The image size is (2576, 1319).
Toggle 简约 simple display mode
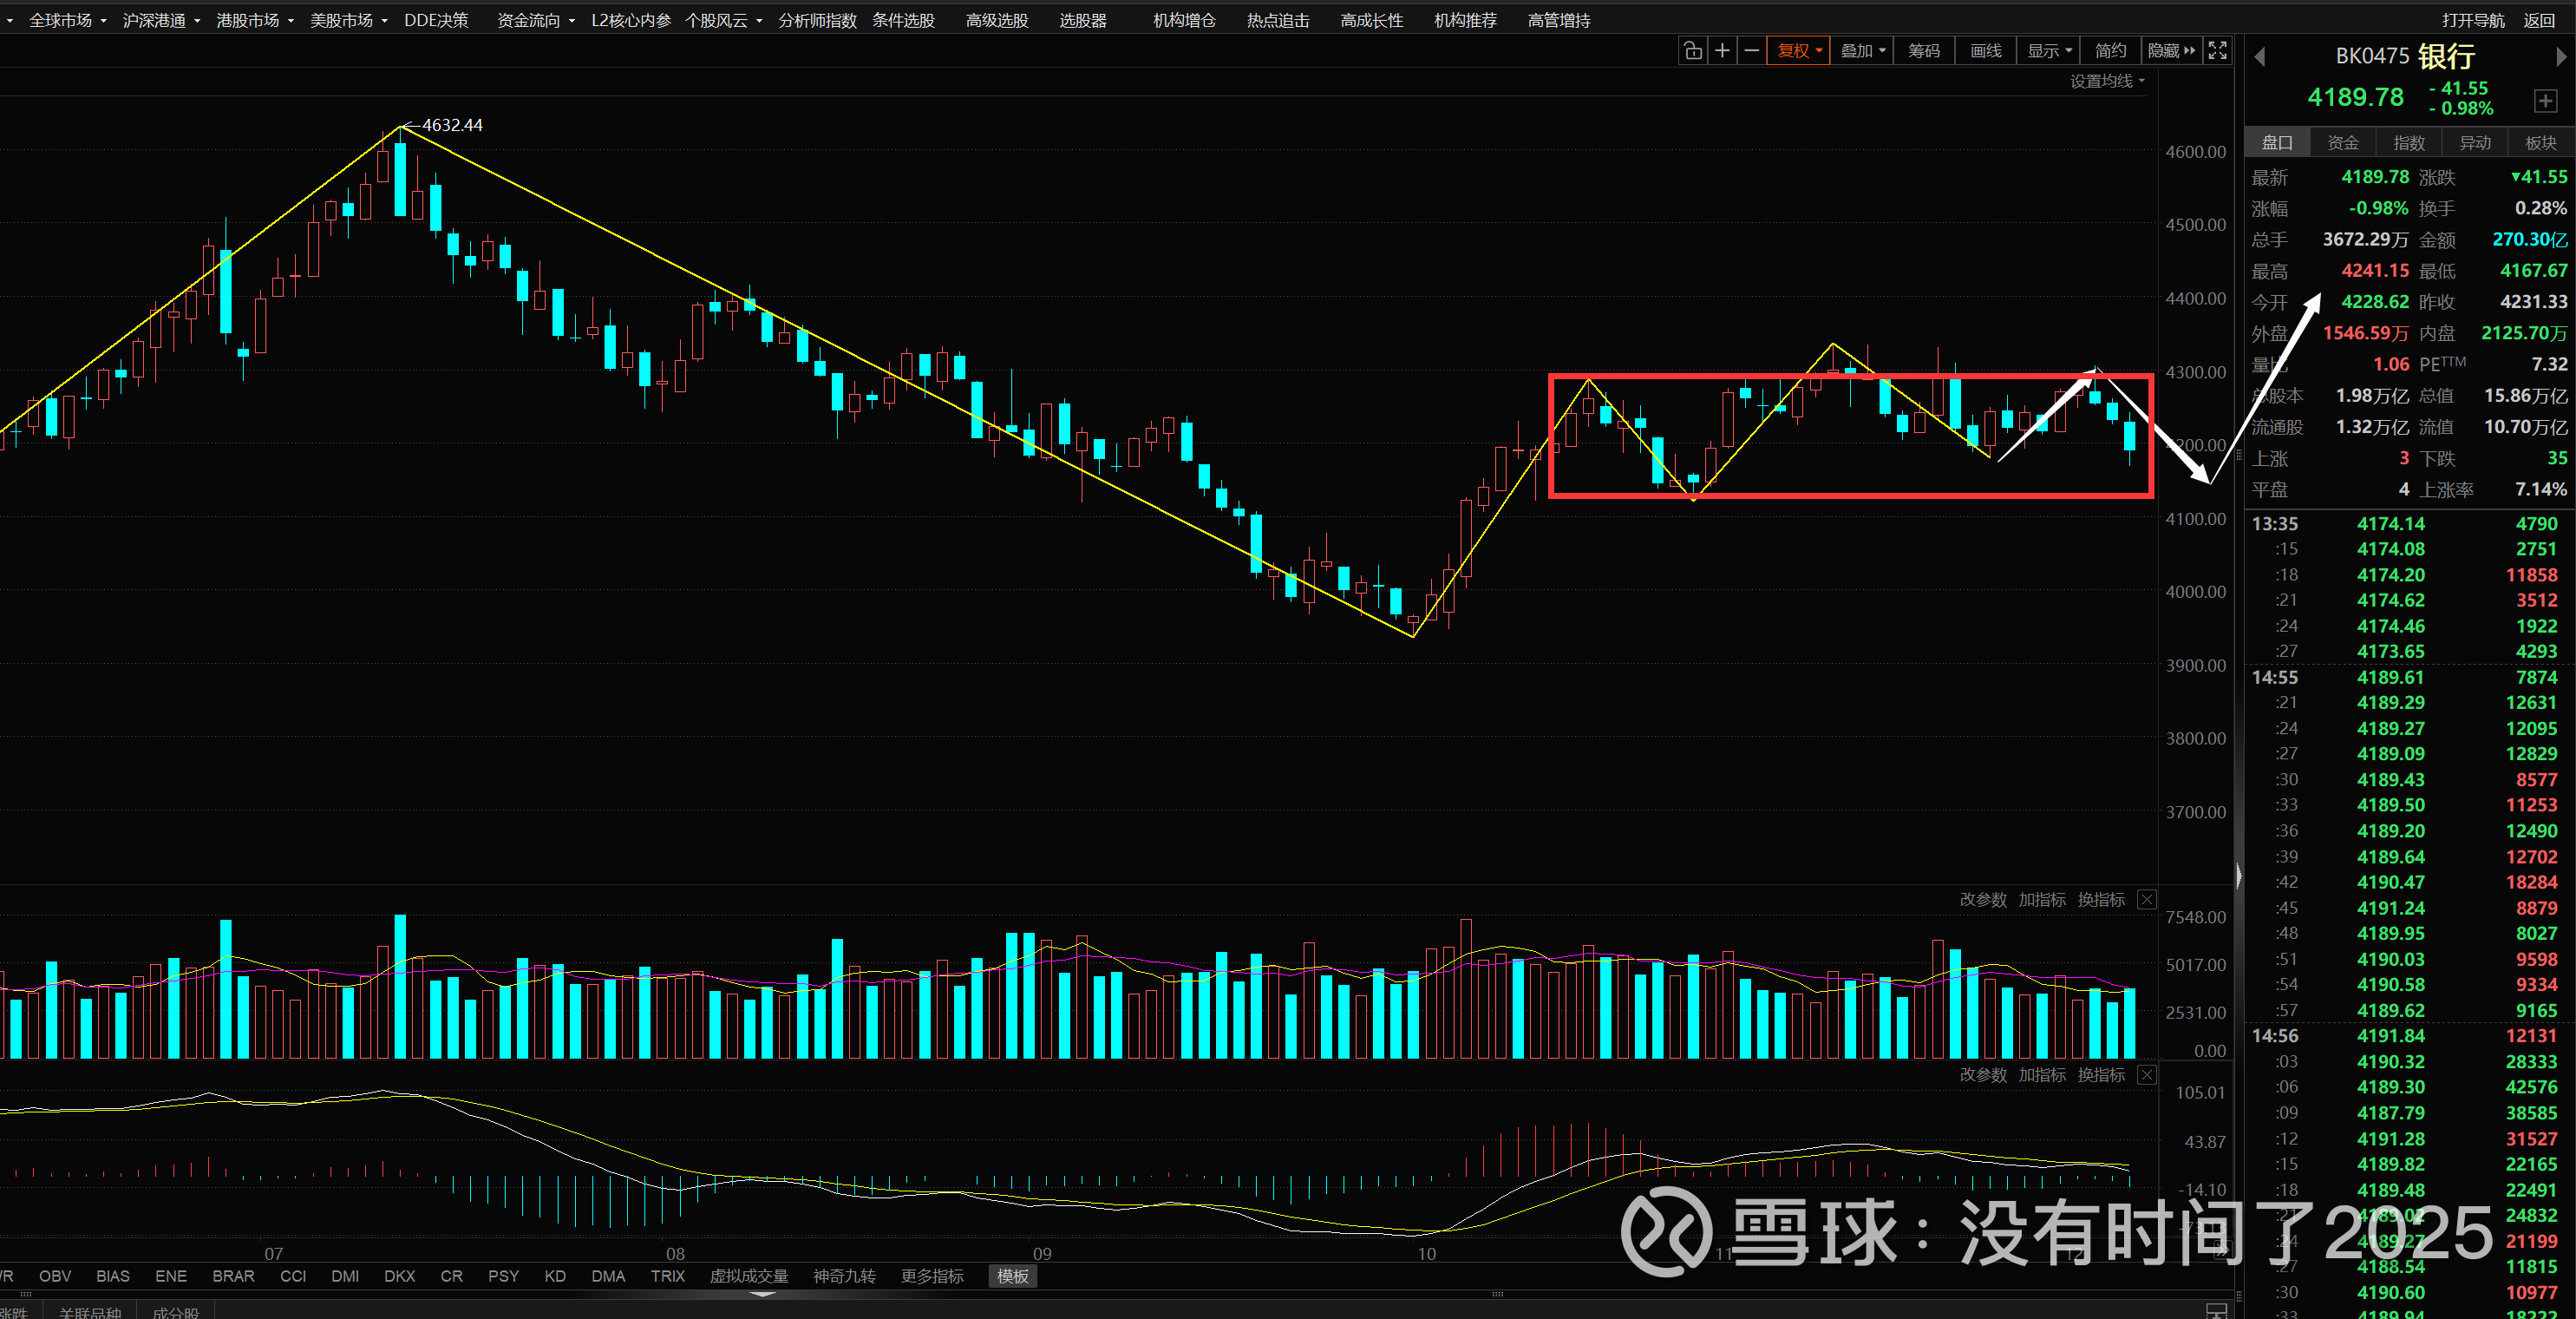(2110, 51)
